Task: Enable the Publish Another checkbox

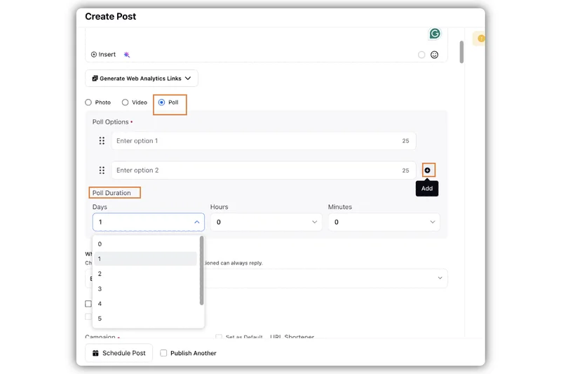Action: point(163,354)
